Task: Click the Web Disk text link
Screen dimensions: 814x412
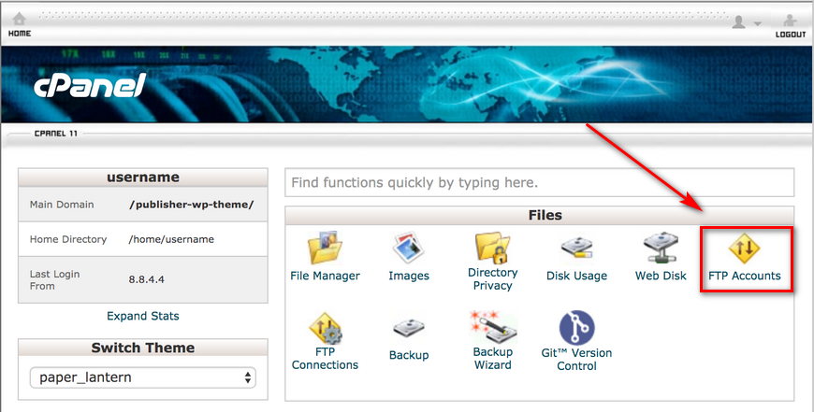Action: coord(661,276)
